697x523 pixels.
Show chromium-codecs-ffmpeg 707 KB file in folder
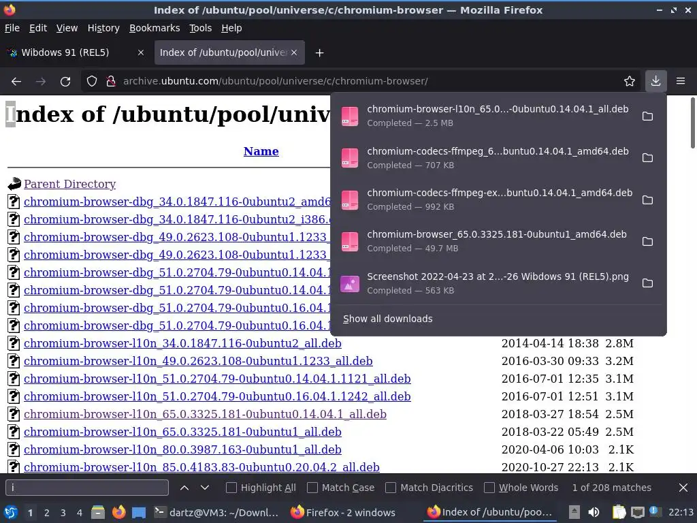click(x=648, y=158)
